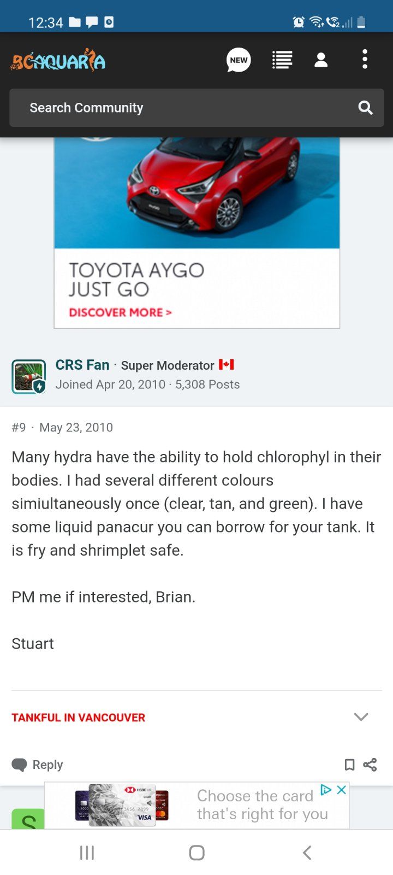Open the three-dot overflow menu
This screenshot has width=393, height=875.
365,60
